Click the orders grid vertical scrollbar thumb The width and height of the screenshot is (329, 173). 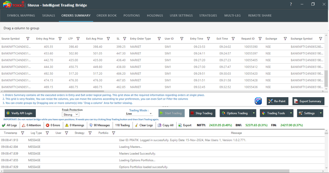(326, 78)
